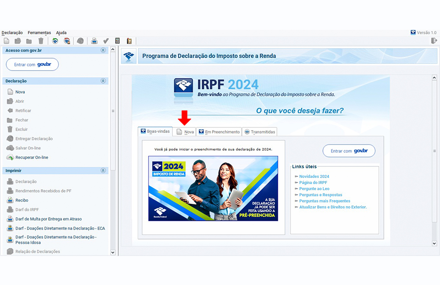Open the Ajuda menu
This screenshot has height=285, width=440.
(x=61, y=33)
